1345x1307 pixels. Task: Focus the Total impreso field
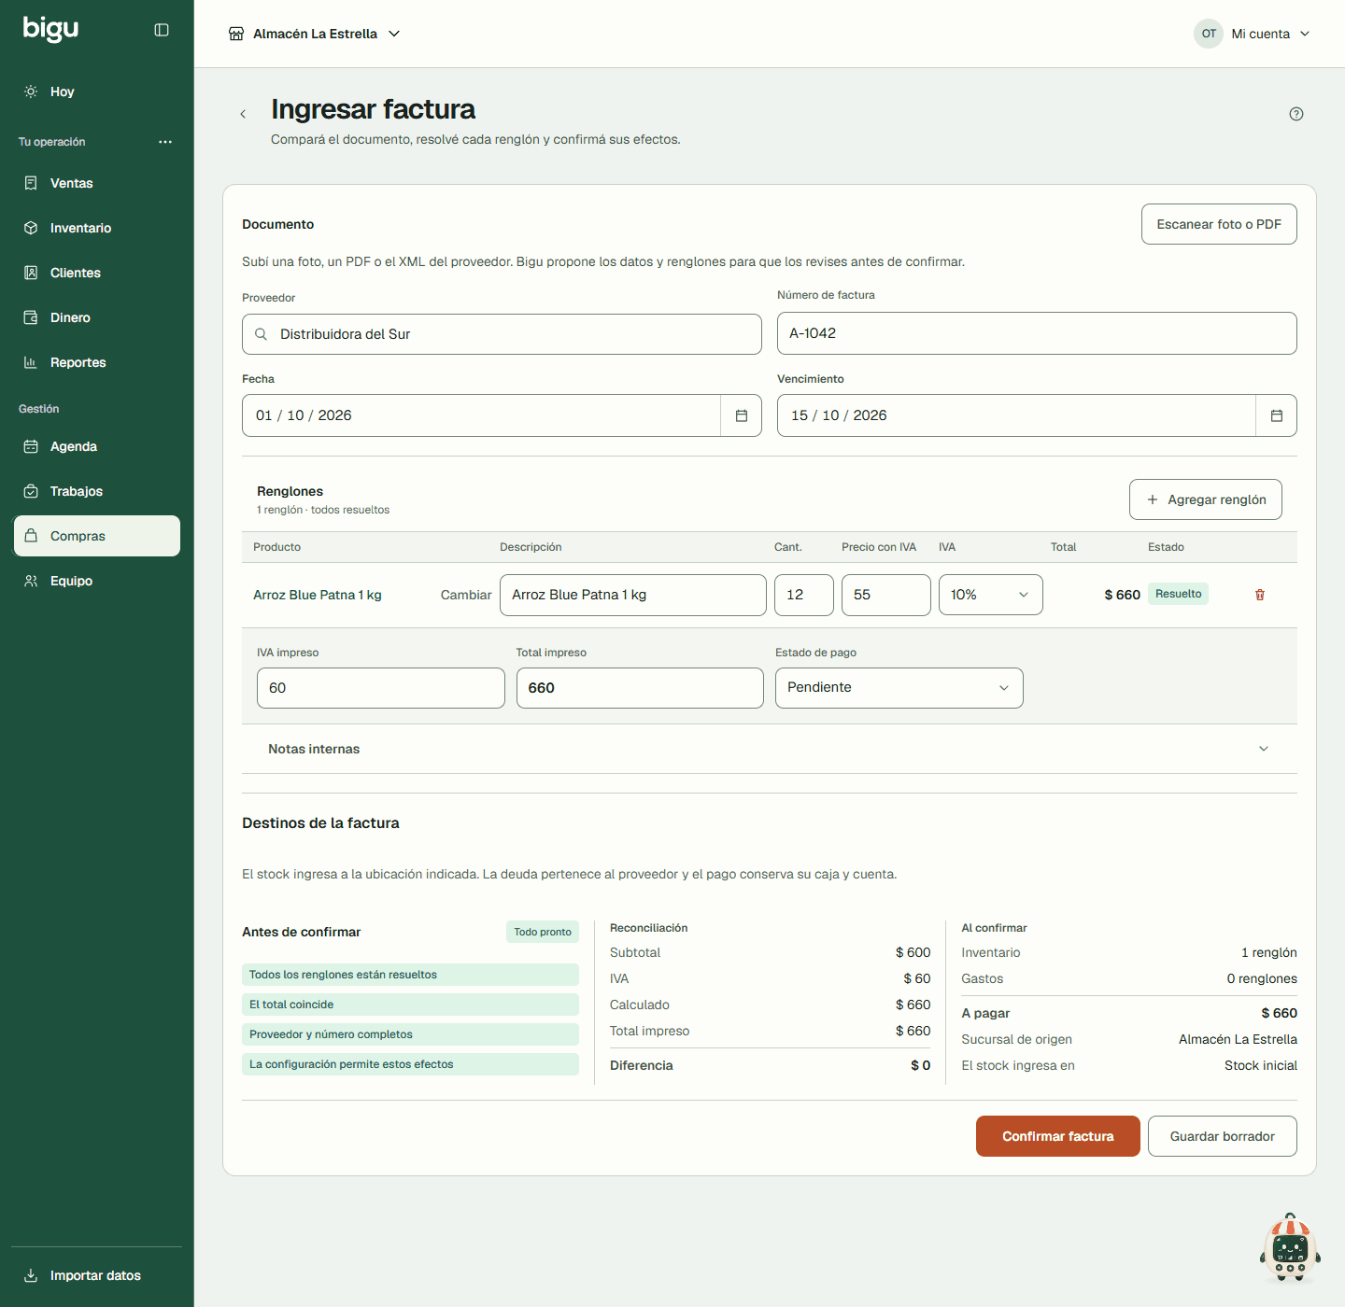[640, 688]
